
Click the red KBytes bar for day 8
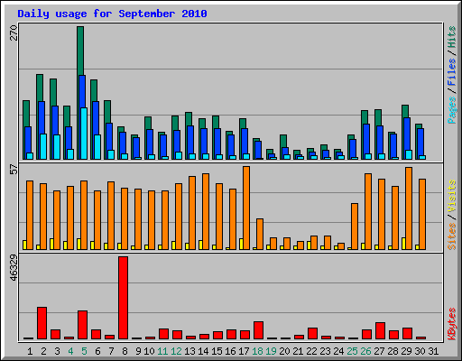[x=123, y=298]
